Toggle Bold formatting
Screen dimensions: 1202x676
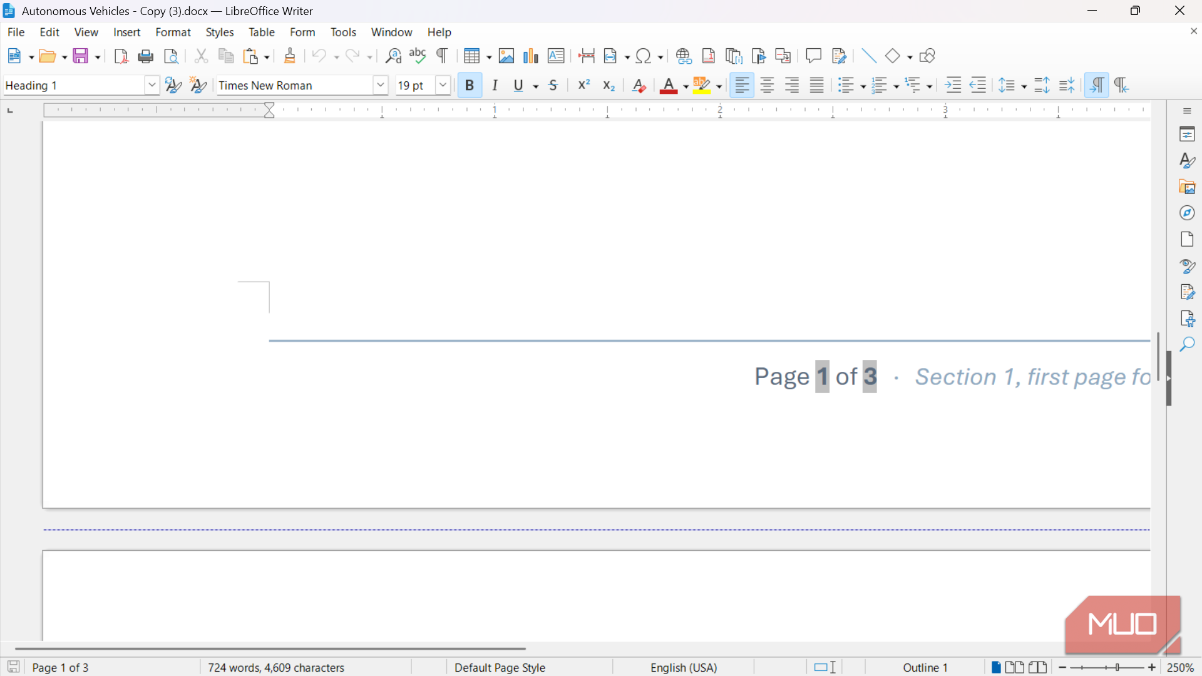click(x=470, y=85)
